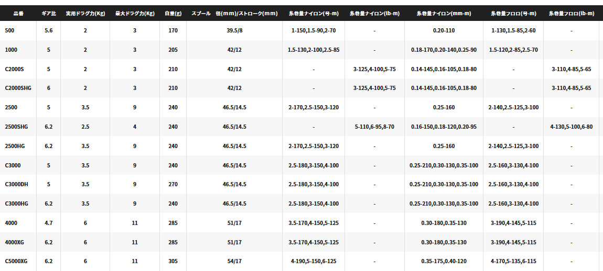The height and width of the screenshot is (271, 603).
Task: Click the 4000XG model name
Action: coord(14,242)
